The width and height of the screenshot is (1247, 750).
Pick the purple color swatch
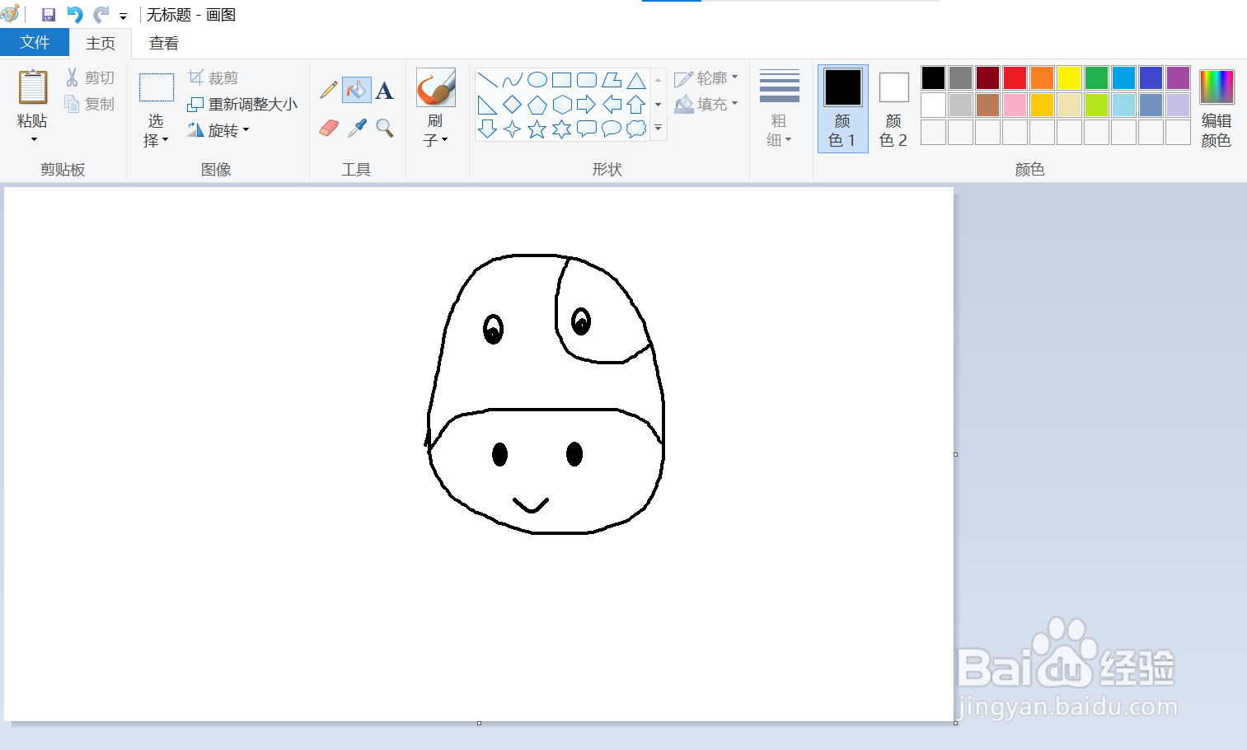pos(1178,77)
